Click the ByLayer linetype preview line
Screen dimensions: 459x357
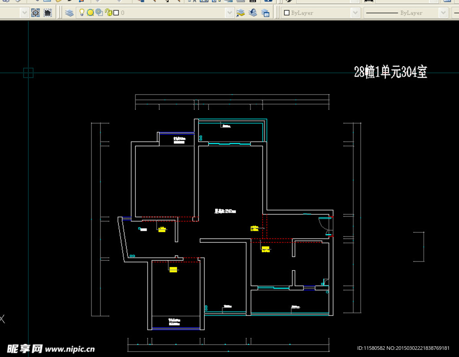pos(382,13)
